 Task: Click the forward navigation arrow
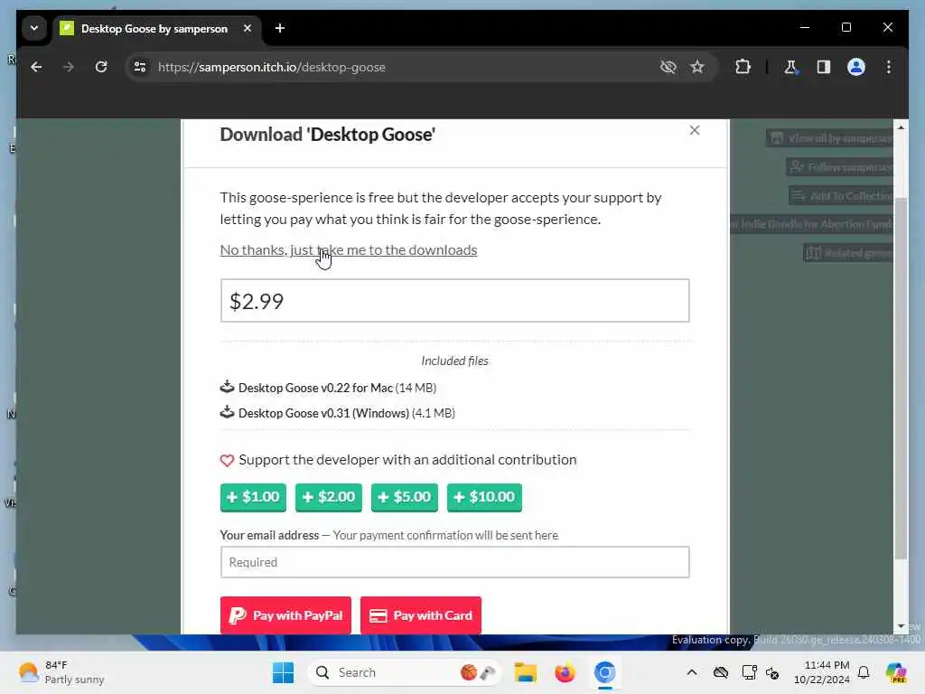click(69, 67)
